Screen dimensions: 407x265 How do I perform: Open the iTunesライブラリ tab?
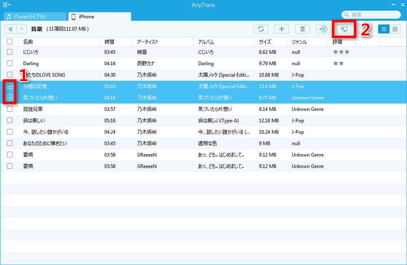[35, 17]
